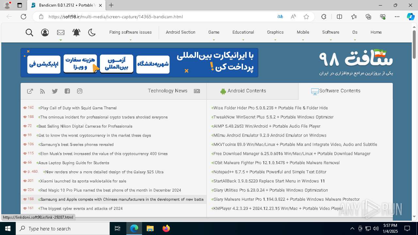Image resolution: width=418 pixels, height=235 pixels.
Task: Open the notification bell icon
Action: click(x=76, y=32)
